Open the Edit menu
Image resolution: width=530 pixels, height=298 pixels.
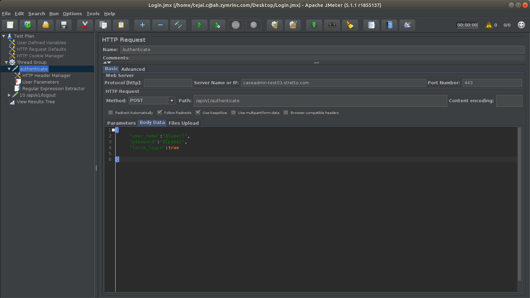pos(19,14)
